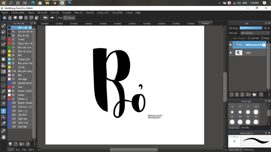Click the canvas vertical scrollbar thumb
Viewport: 271px width, 152px height.
pos(225,87)
